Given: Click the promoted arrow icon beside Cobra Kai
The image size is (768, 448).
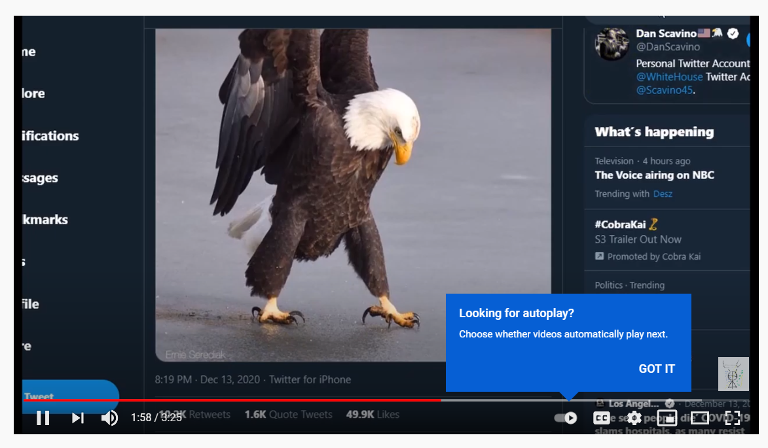Looking at the screenshot, I should pyautogui.click(x=599, y=256).
